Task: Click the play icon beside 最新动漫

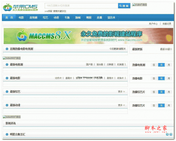Action: (x=7, y=105)
